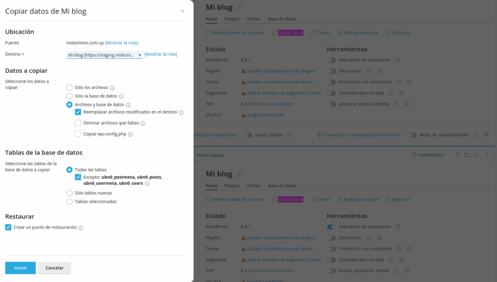Click Comprobar la integridad de WordPress
Screen dimensions: 497x282
(x=359, y=135)
